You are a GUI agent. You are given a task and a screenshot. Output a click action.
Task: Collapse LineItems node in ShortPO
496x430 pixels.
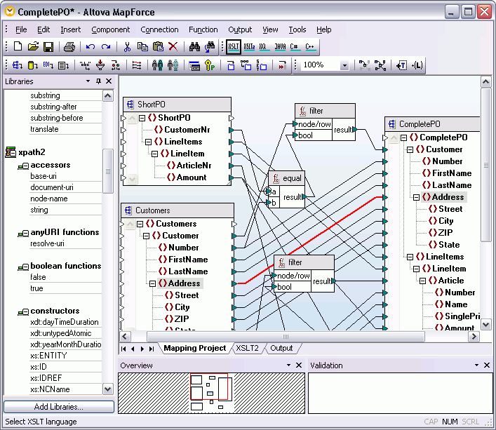tap(148, 142)
